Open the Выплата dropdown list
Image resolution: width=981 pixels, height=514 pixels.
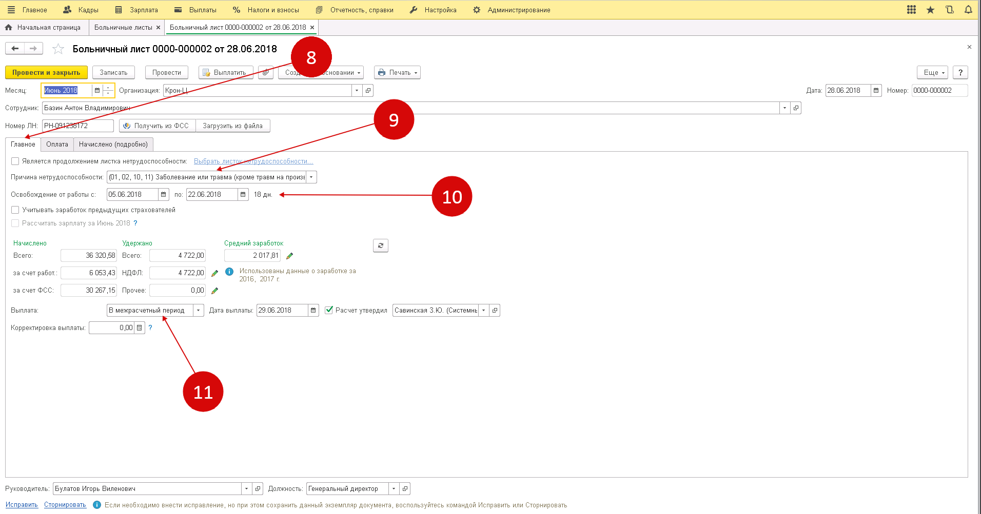[x=198, y=311]
